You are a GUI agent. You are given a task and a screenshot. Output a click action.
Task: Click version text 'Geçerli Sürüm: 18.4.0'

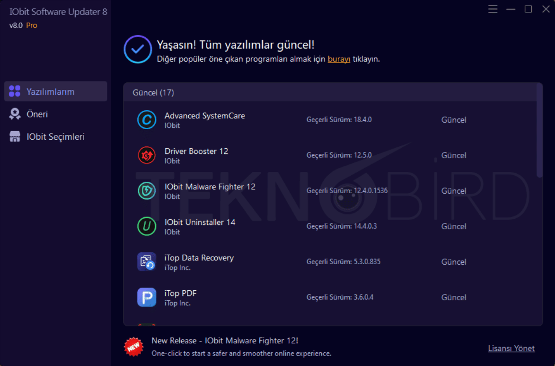339,120
